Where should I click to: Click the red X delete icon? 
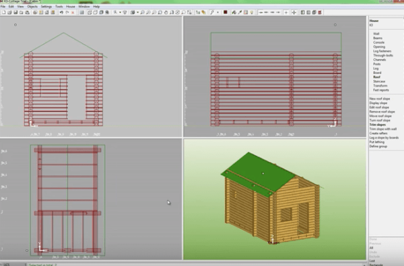coord(73,12)
